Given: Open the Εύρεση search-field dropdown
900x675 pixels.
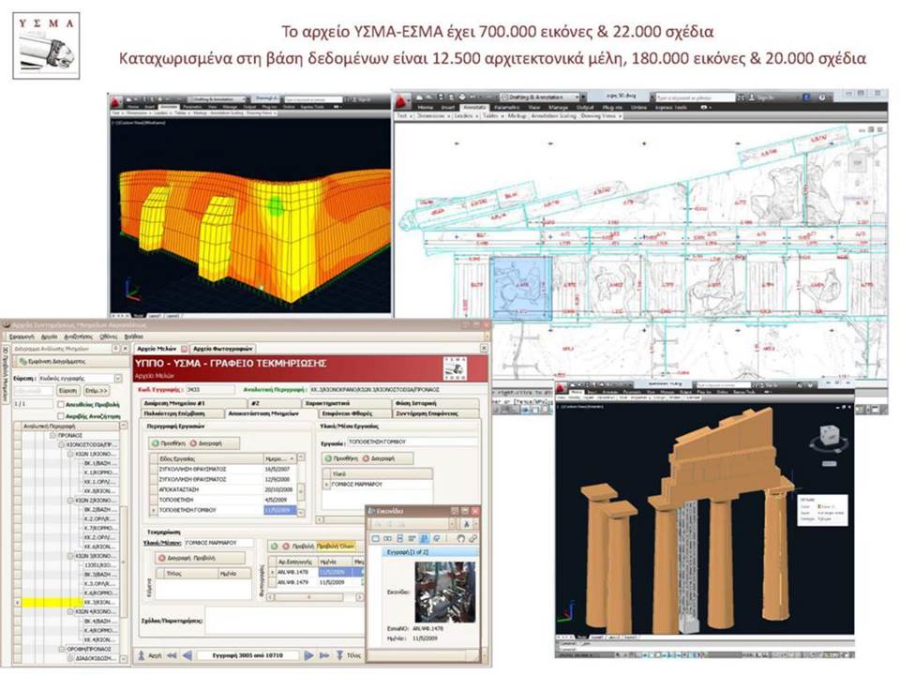Looking at the screenshot, I should click(x=118, y=378).
